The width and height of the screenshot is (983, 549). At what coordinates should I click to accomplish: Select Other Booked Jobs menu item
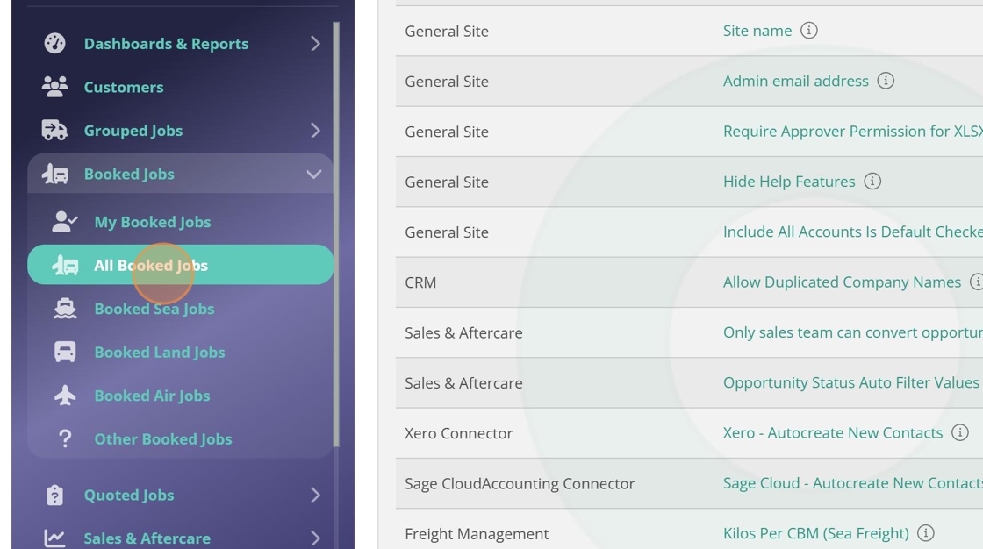coord(163,439)
